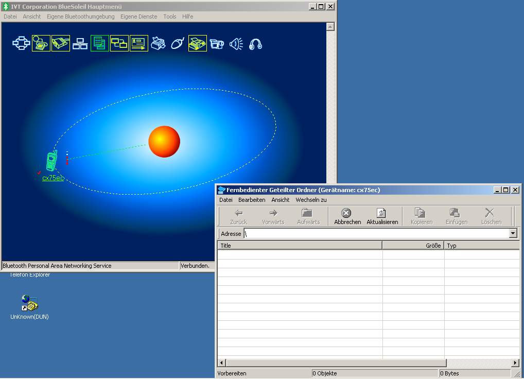Click the 0 Bytes status text
The width and height of the screenshot is (524, 379).
449,373
